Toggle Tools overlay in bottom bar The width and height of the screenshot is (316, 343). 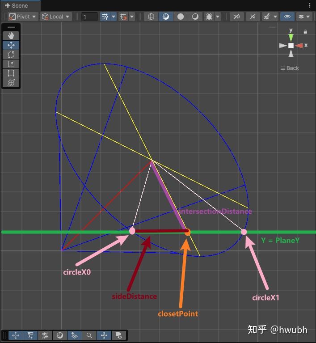coord(16,335)
